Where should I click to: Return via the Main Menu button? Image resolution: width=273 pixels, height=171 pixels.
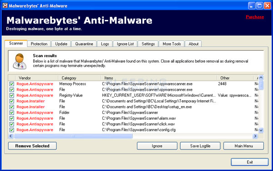pos(243,146)
